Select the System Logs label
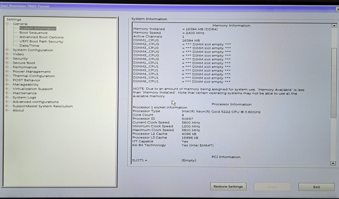The height and width of the screenshot is (199, 339). point(24,97)
